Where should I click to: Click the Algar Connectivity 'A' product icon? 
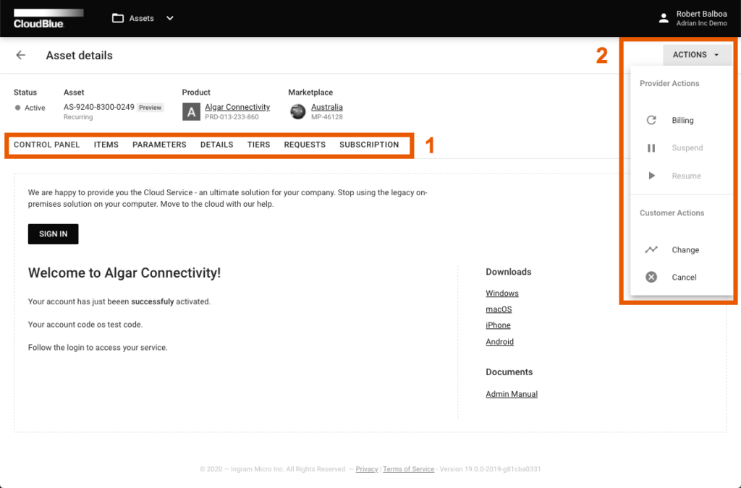(191, 112)
